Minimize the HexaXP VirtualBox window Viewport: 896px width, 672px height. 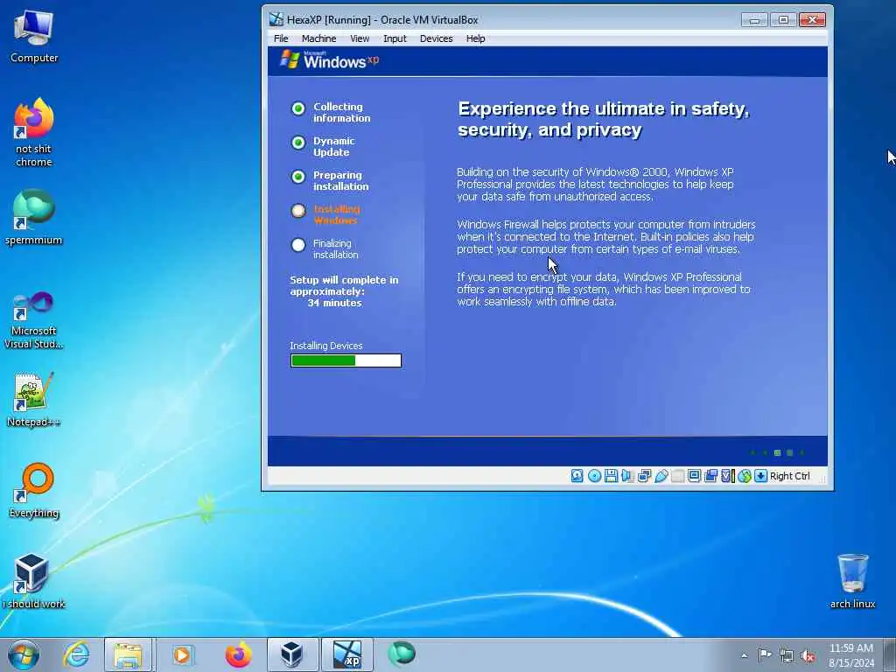(754, 20)
